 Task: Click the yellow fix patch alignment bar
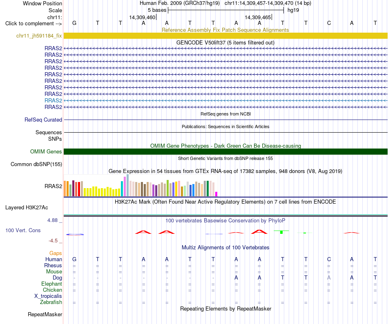point(225,36)
